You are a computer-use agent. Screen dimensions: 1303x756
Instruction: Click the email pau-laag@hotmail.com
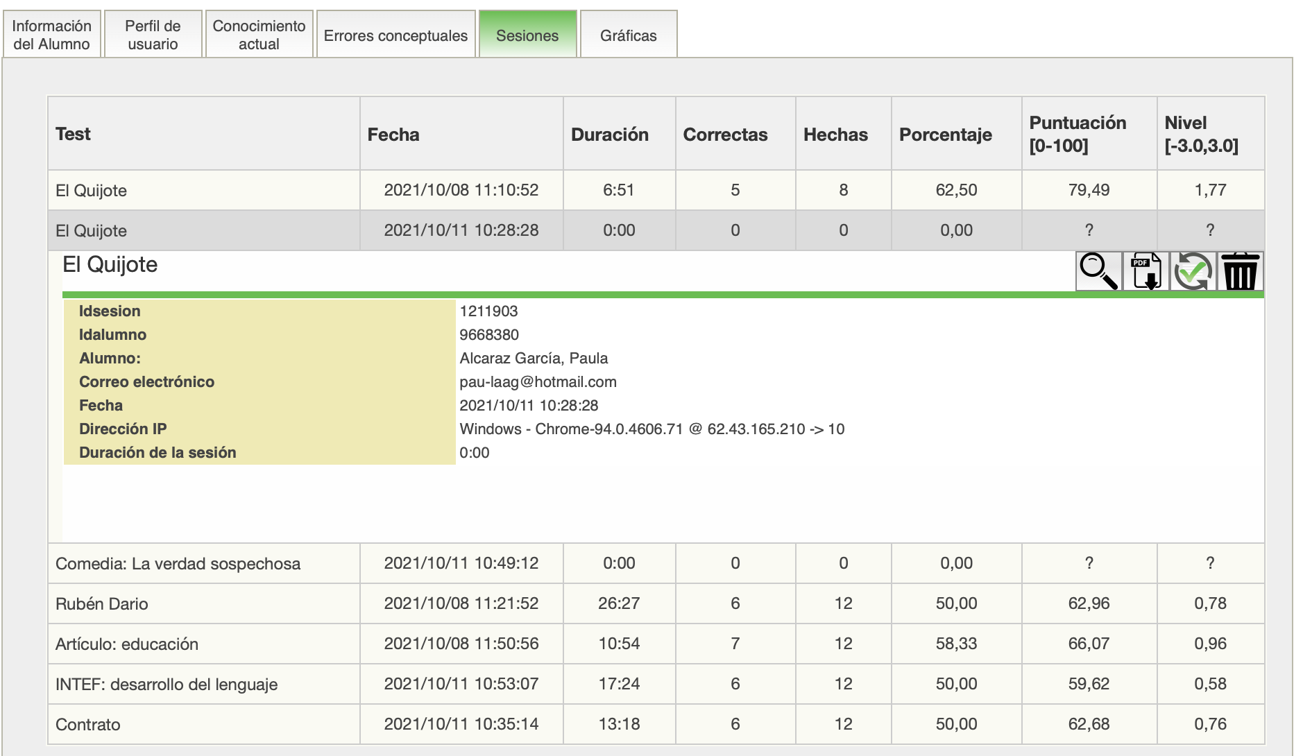[x=538, y=381]
